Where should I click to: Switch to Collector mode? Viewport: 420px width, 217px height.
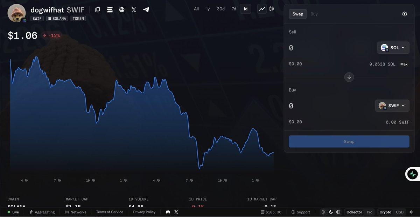pyautogui.click(x=354, y=212)
